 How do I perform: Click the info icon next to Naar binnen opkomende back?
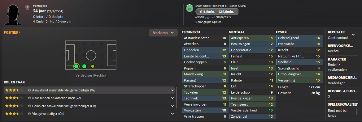(x=29, y=98)
